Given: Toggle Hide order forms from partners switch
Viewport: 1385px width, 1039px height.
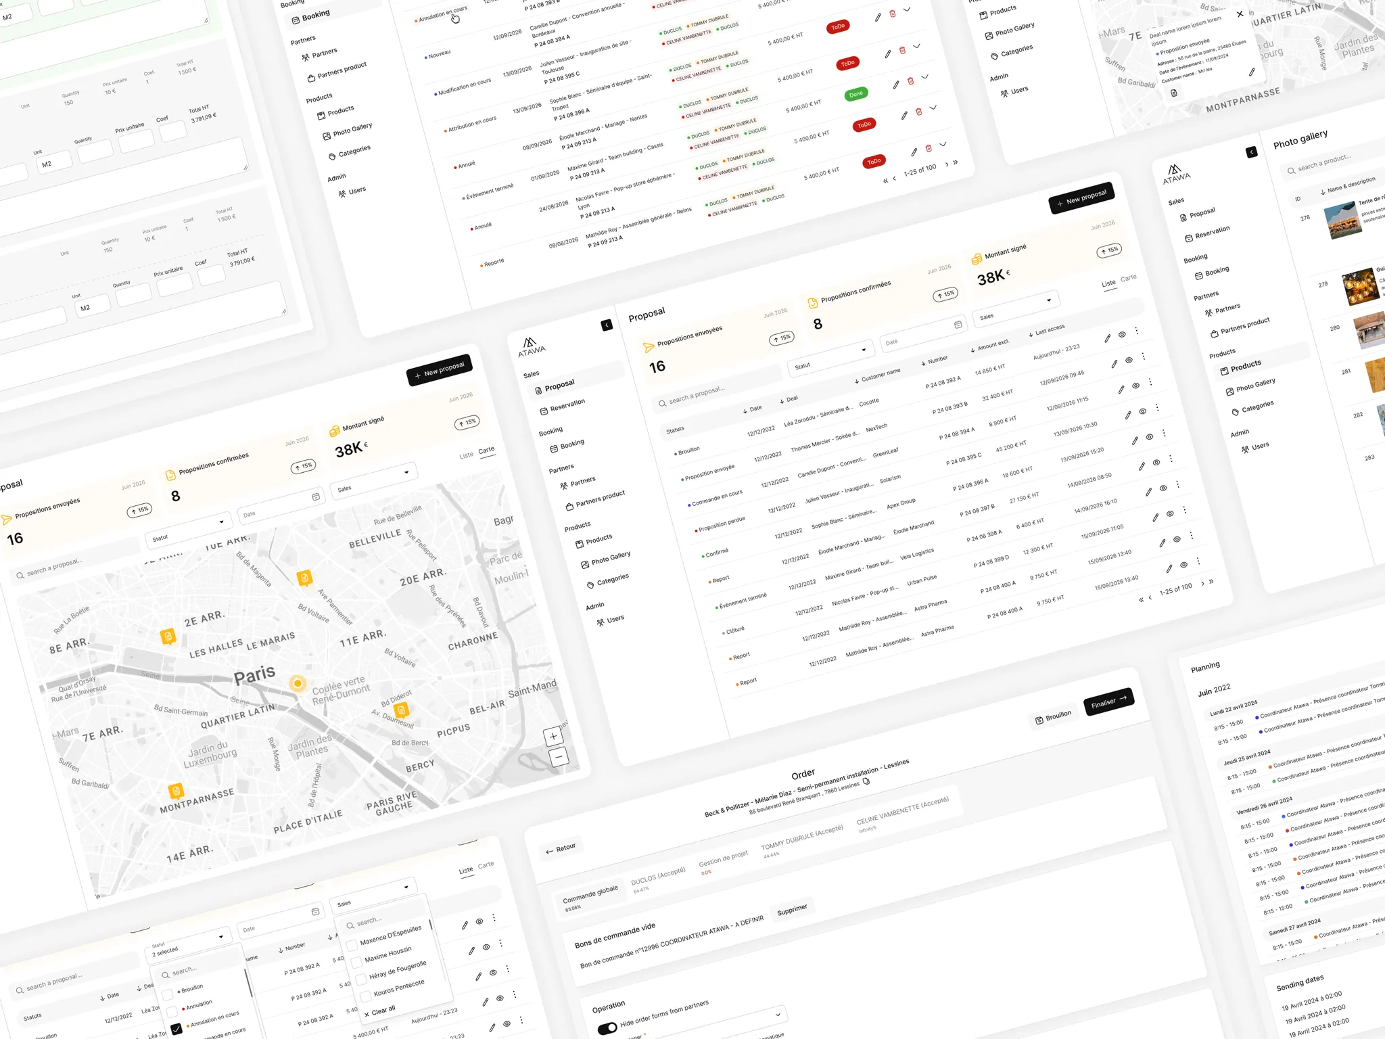Looking at the screenshot, I should click(x=607, y=1028).
